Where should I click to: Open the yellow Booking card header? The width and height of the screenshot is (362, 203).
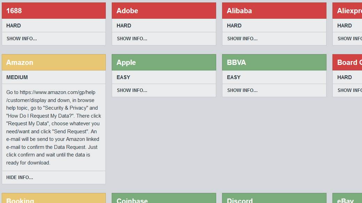click(x=54, y=199)
